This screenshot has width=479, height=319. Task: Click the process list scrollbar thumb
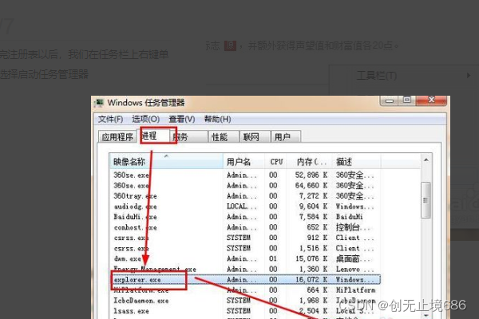coord(426,200)
